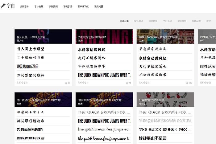Click the script 'the quick brown fox' sample
The image size is (216, 144).
point(104,138)
